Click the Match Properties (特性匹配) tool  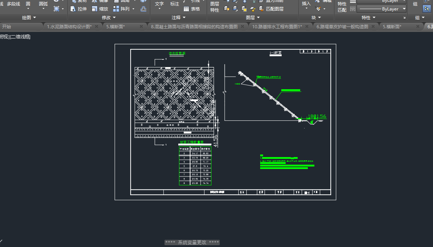342,7
